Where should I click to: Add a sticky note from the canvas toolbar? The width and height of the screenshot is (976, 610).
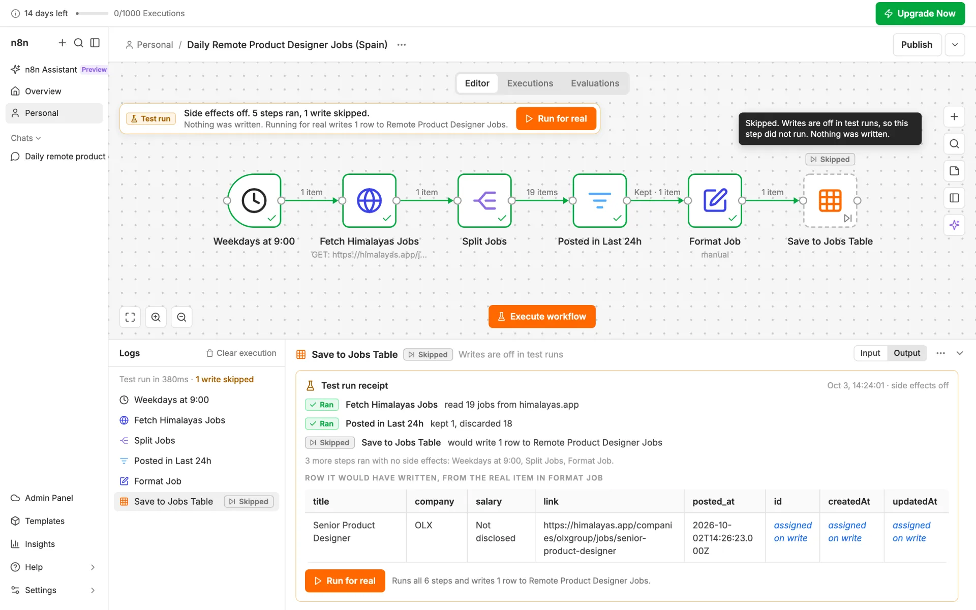[x=954, y=171]
